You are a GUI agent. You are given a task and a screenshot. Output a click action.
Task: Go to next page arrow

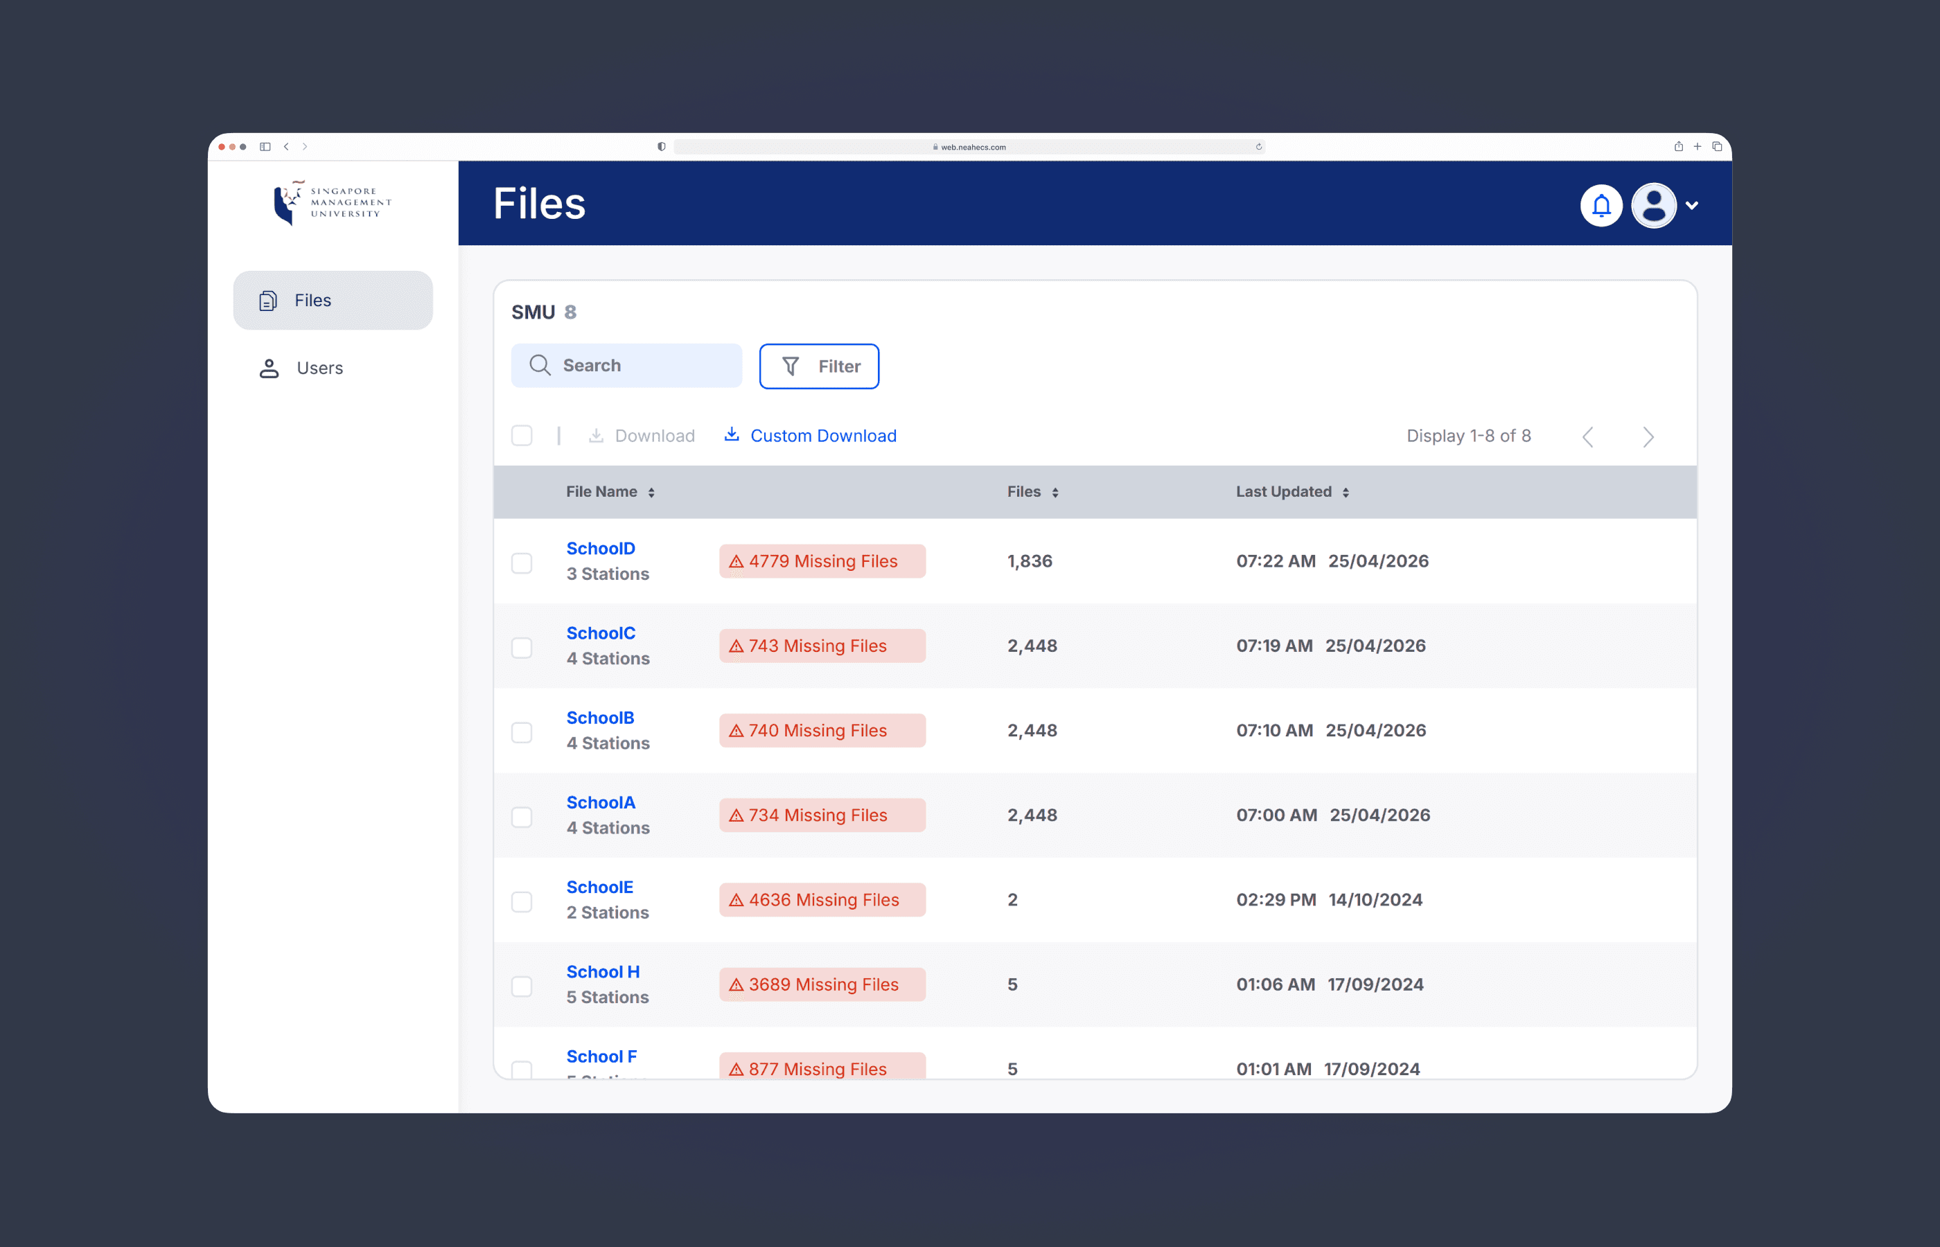point(1648,436)
